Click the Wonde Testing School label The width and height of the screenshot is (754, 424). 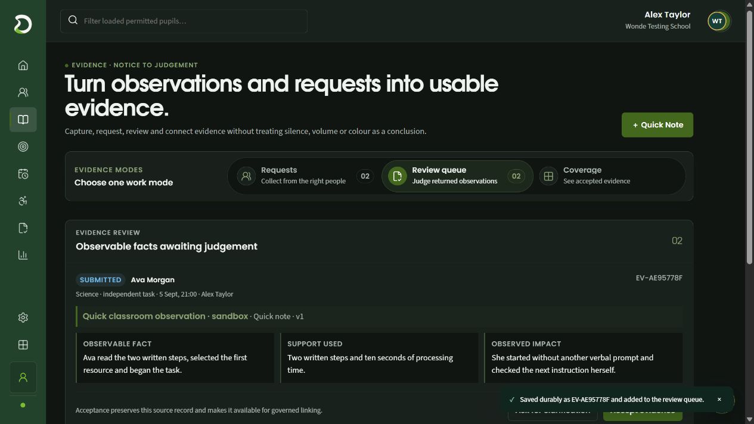tap(658, 26)
